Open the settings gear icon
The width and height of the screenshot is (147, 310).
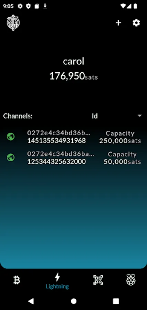[136, 23]
